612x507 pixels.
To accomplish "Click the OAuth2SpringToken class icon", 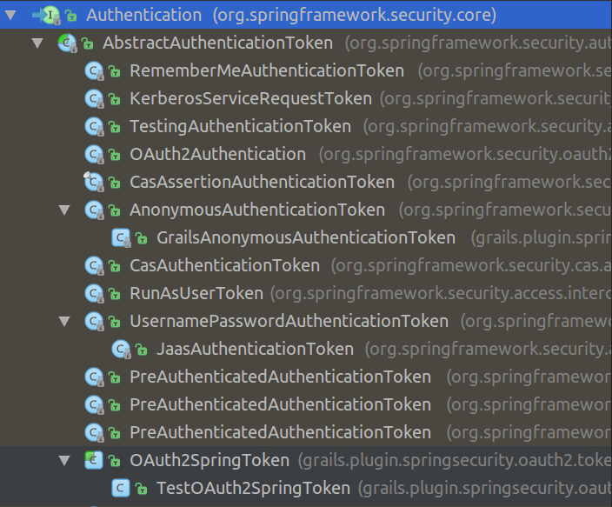I will 94,460.
